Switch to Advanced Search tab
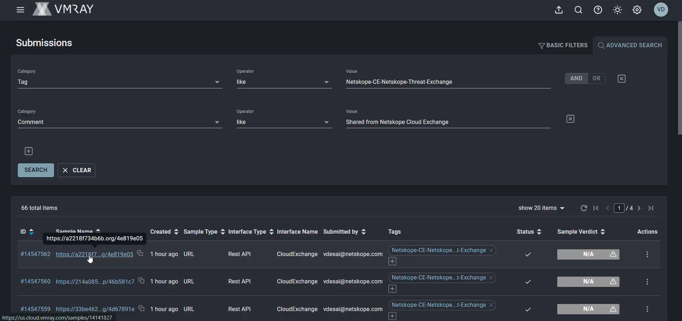The image size is (682, 321). click(630, 45)
